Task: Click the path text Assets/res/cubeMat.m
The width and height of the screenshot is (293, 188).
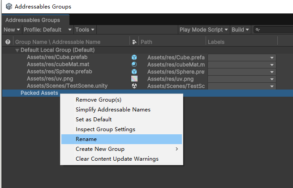Action: pos(176,64)
